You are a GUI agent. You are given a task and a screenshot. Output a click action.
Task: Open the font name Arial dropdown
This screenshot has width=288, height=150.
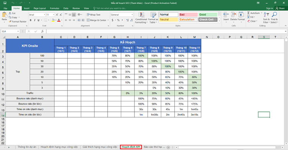[44, 15]
